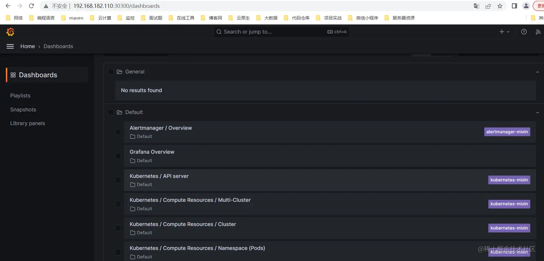Screen dimensions: 544x261
Task: Check Compute Resources / Cluster checkbox
Action: (118, 228)
